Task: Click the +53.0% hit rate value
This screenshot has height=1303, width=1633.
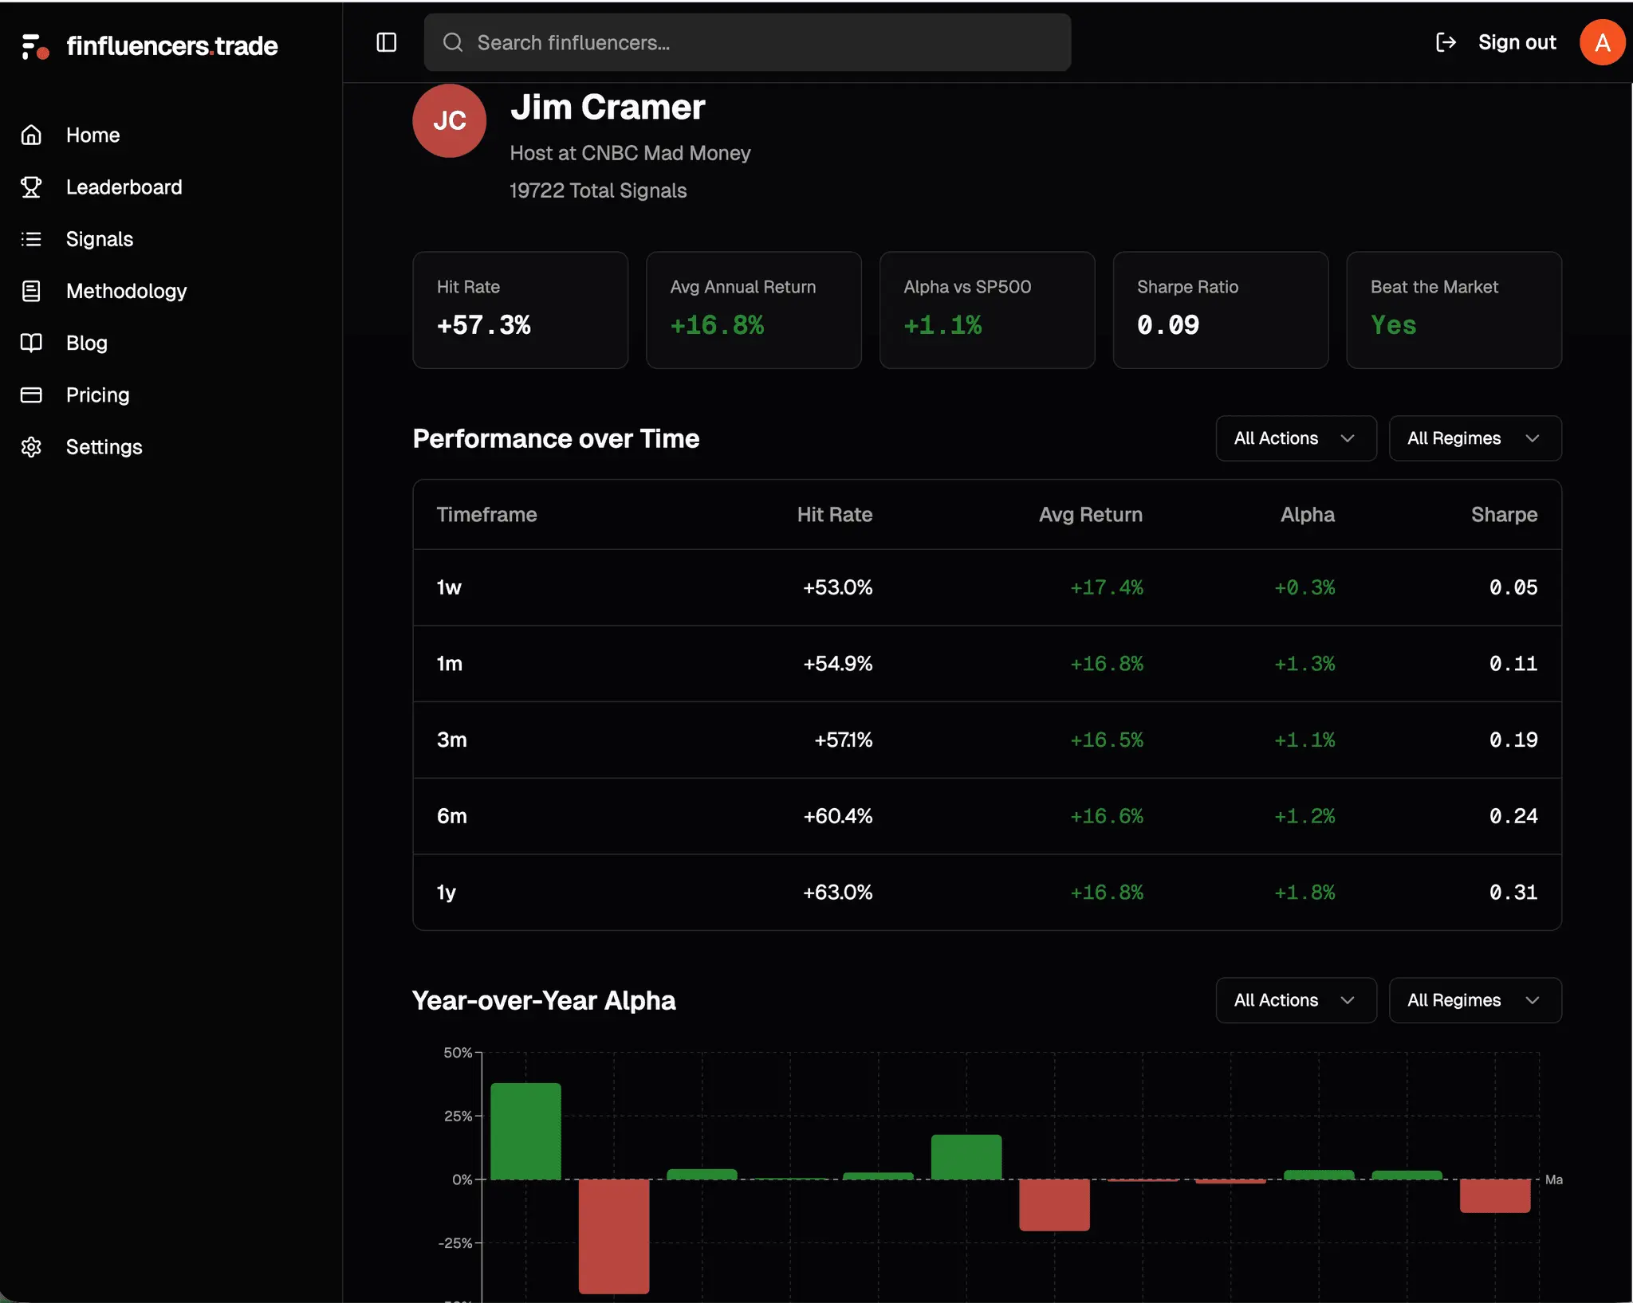Action: pos(837,587)
